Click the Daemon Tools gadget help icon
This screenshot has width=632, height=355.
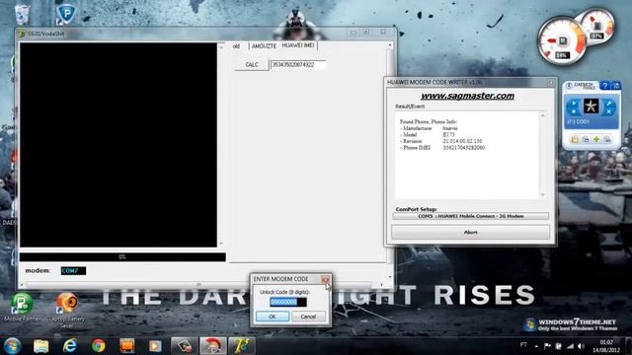coord(604,86)
